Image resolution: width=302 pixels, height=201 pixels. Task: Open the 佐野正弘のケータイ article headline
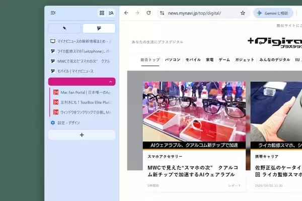[x=278, y=171]
